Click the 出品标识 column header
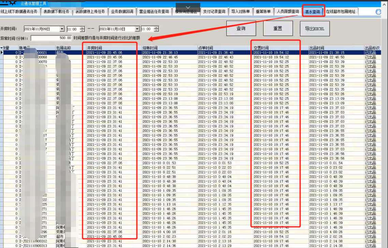Image resolution: width=388 pixels, height=248 pixels. (372, 48)
